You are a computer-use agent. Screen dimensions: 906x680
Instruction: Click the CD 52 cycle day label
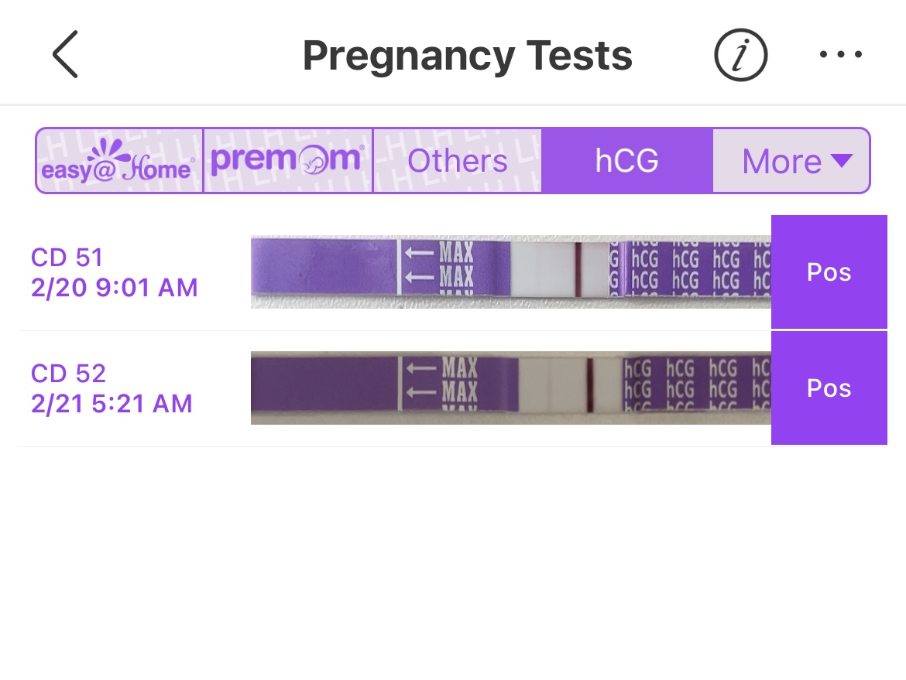[x=68, y=374]
